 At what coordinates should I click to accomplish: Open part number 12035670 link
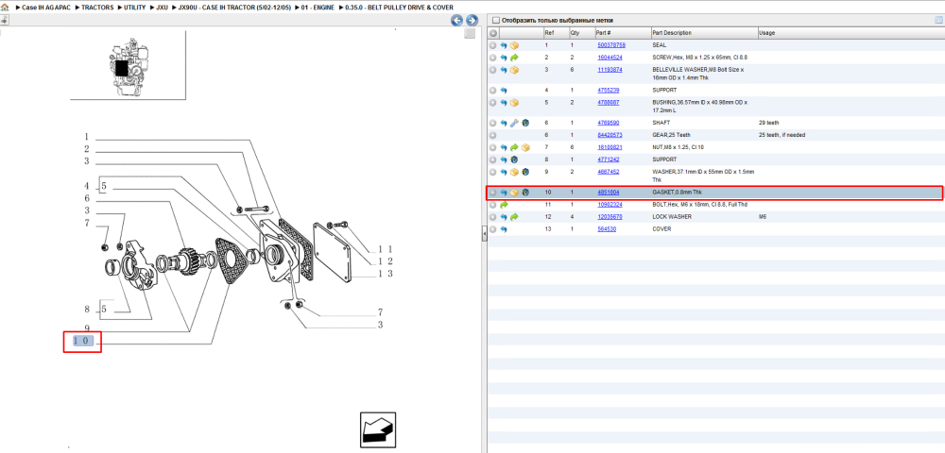tap(610, 216)
